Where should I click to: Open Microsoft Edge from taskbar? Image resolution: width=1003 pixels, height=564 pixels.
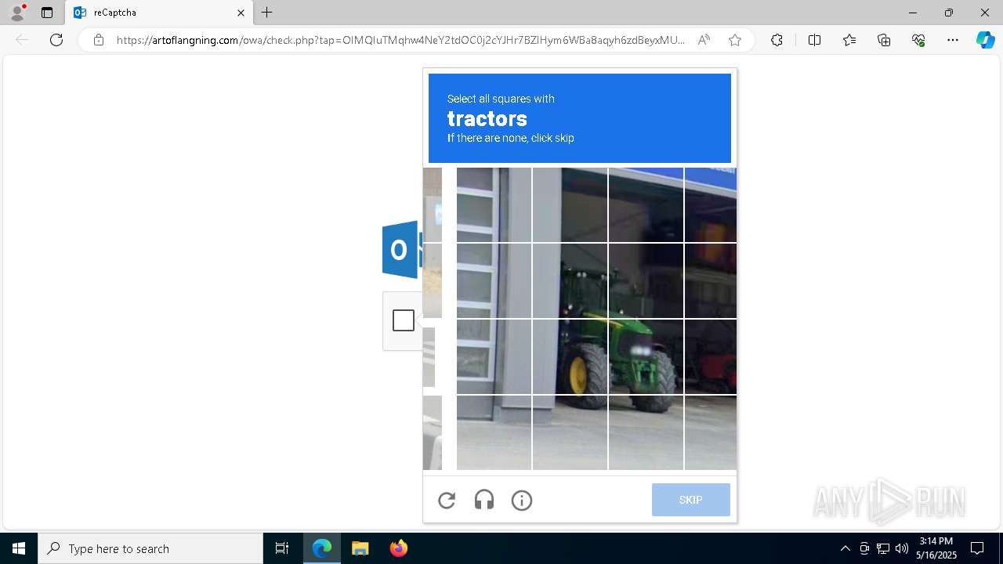tap(322, 548)
